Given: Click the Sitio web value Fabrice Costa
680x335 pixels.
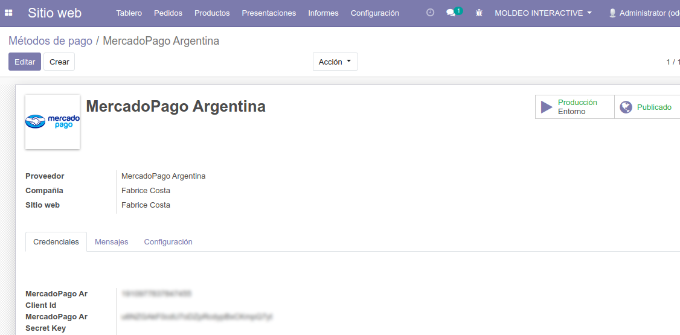Looking at the screenshot, I should tap(146, 205).
